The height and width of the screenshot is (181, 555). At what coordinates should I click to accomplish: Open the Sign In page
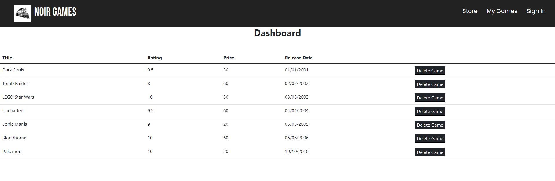click(x=536, y=11)
